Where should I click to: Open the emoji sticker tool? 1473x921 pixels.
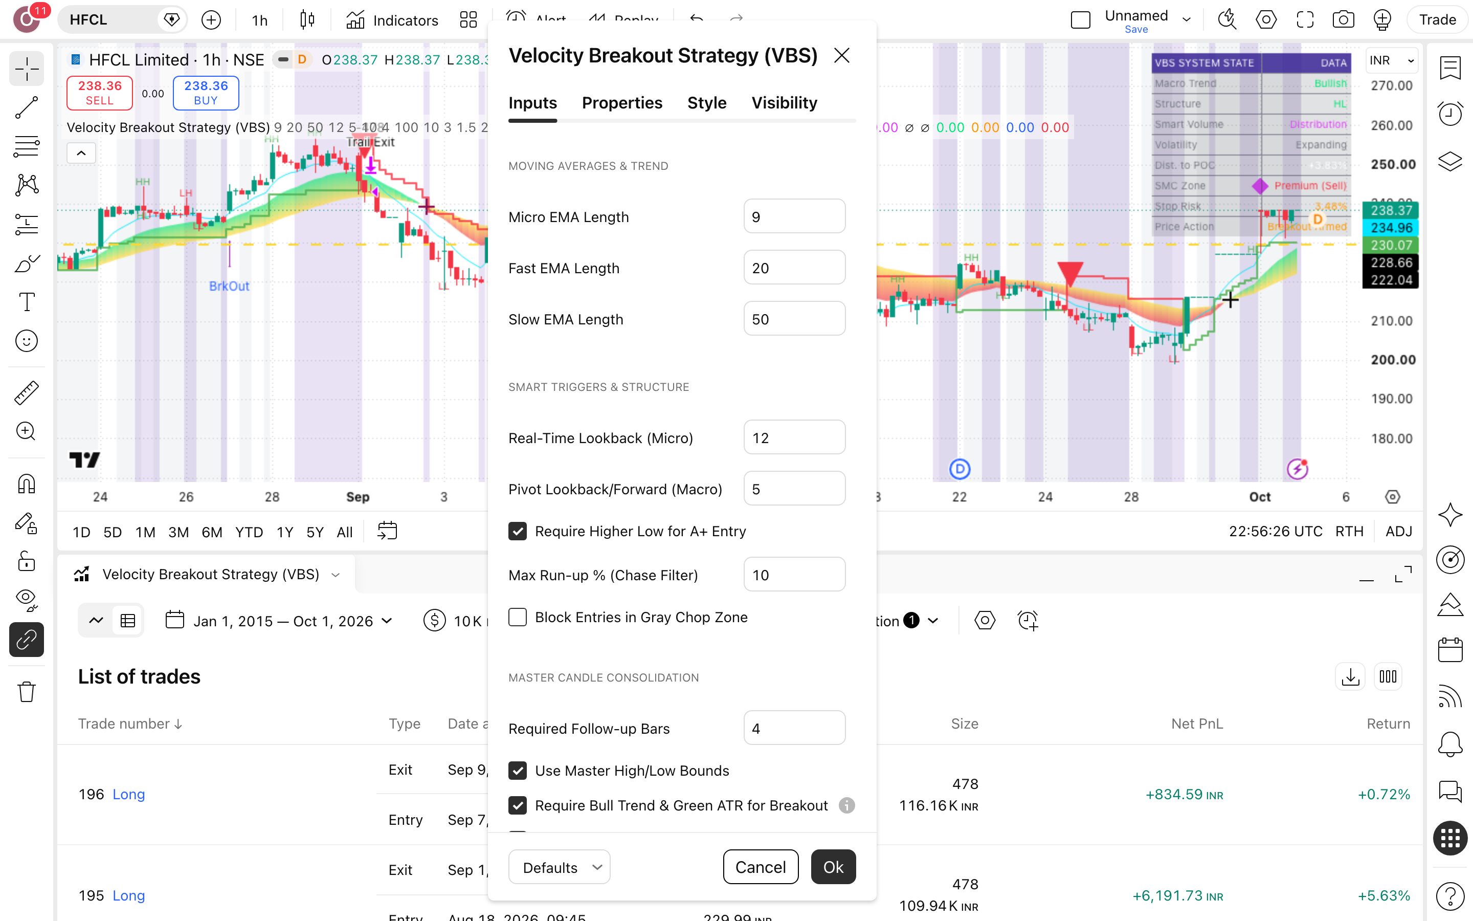(x=26, y=340)
